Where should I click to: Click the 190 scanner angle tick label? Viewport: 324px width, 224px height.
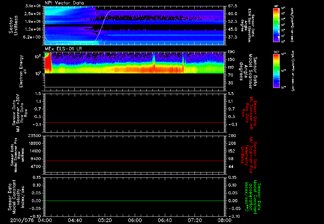pos(231,52)
